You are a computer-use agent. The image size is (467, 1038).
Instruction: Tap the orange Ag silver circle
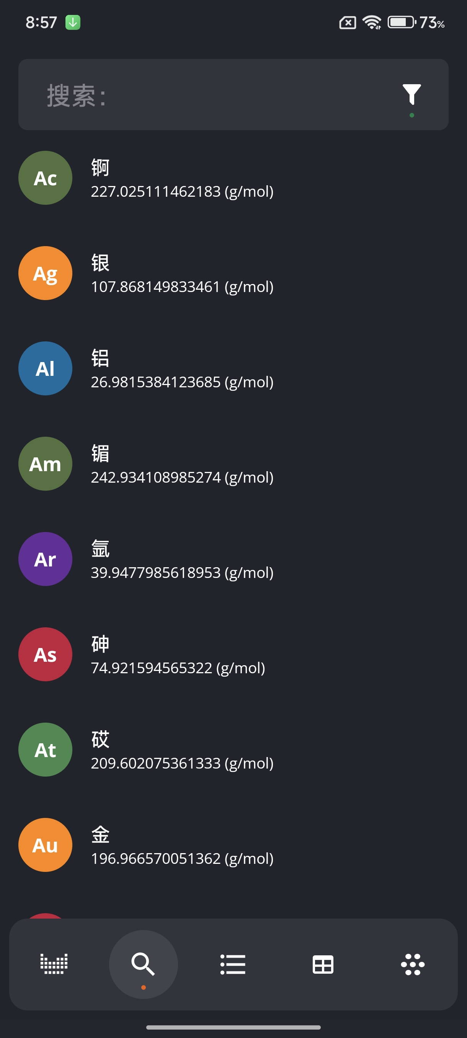pyautogui.click(x=46, y=273)
